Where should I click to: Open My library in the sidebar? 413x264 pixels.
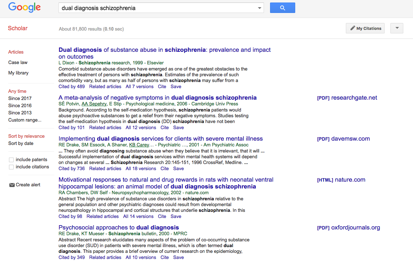click(18, 73)
